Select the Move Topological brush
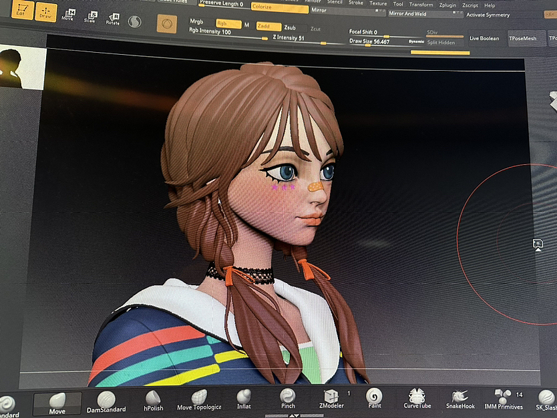 pos(199,400)
